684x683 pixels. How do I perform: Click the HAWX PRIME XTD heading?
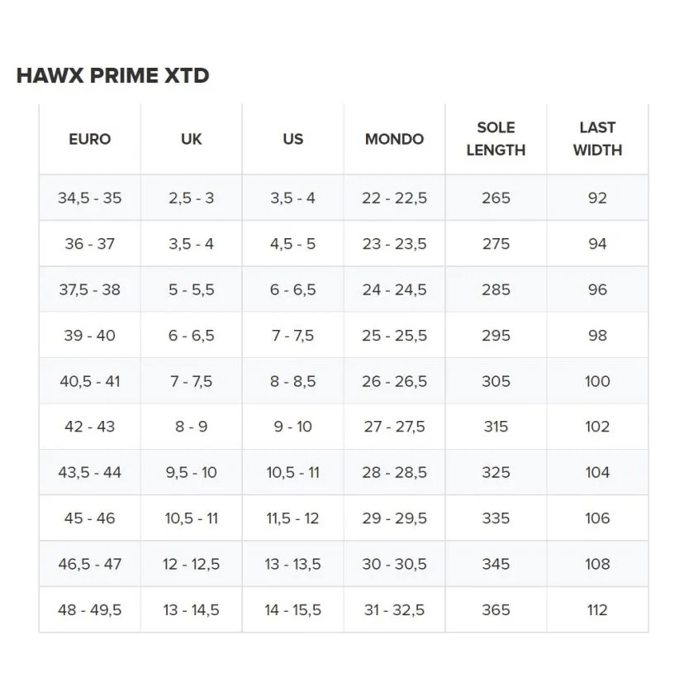112,76
